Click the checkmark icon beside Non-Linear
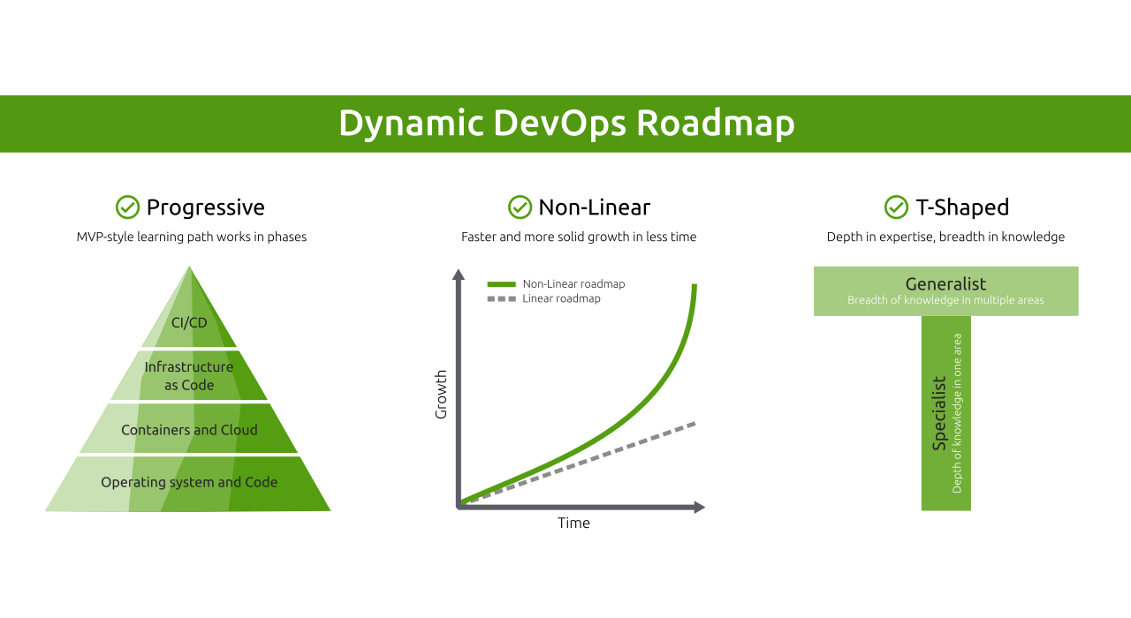 tap(520, 207)
